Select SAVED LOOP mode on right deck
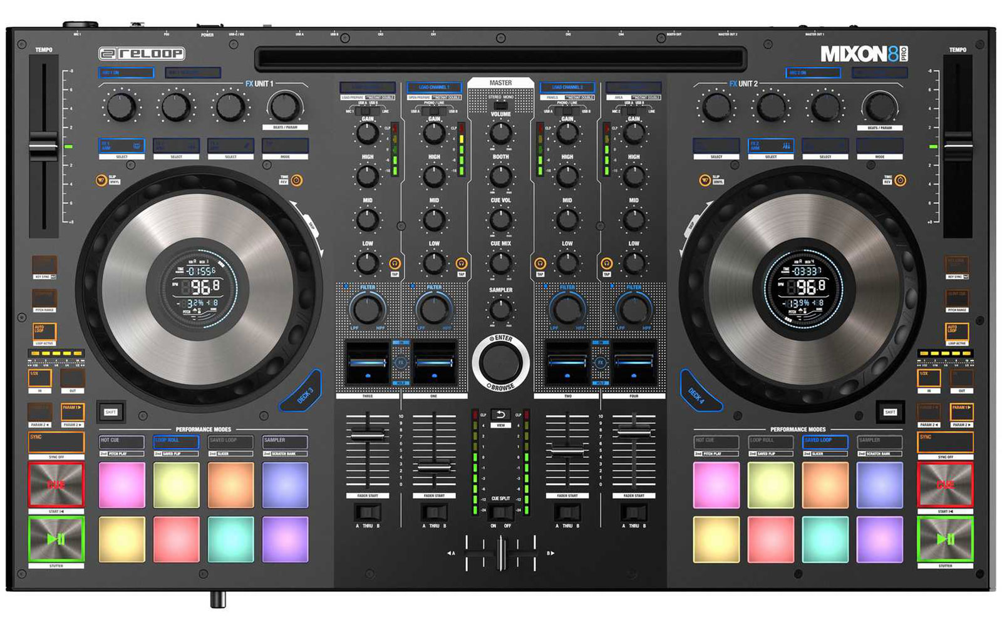Screen dimensions: 1002x630 click(825, 441)
